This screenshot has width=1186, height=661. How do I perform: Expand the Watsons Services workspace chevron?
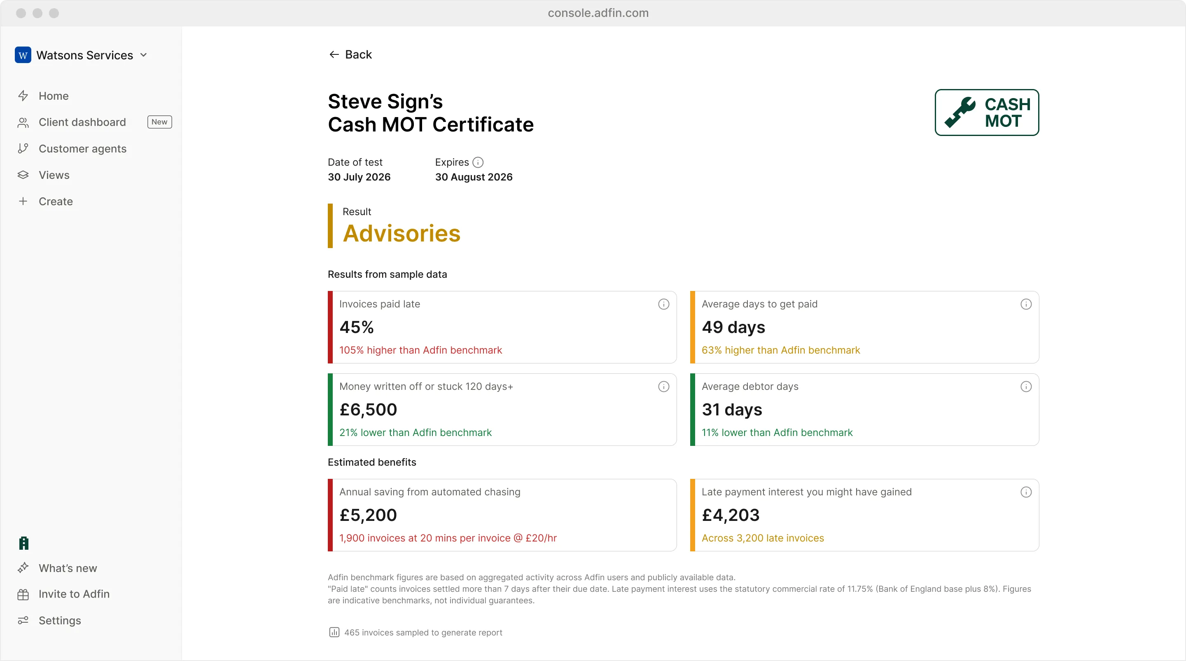[x=144, y=55]
